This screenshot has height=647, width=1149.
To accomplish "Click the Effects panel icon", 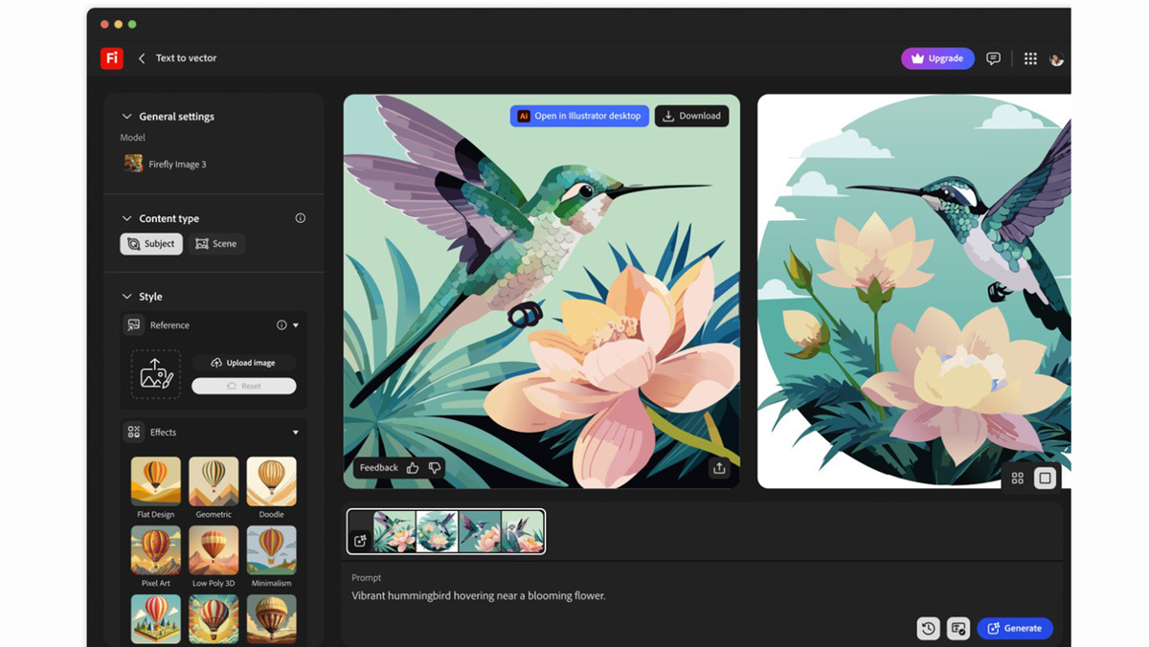I will (x=134, y=433).
